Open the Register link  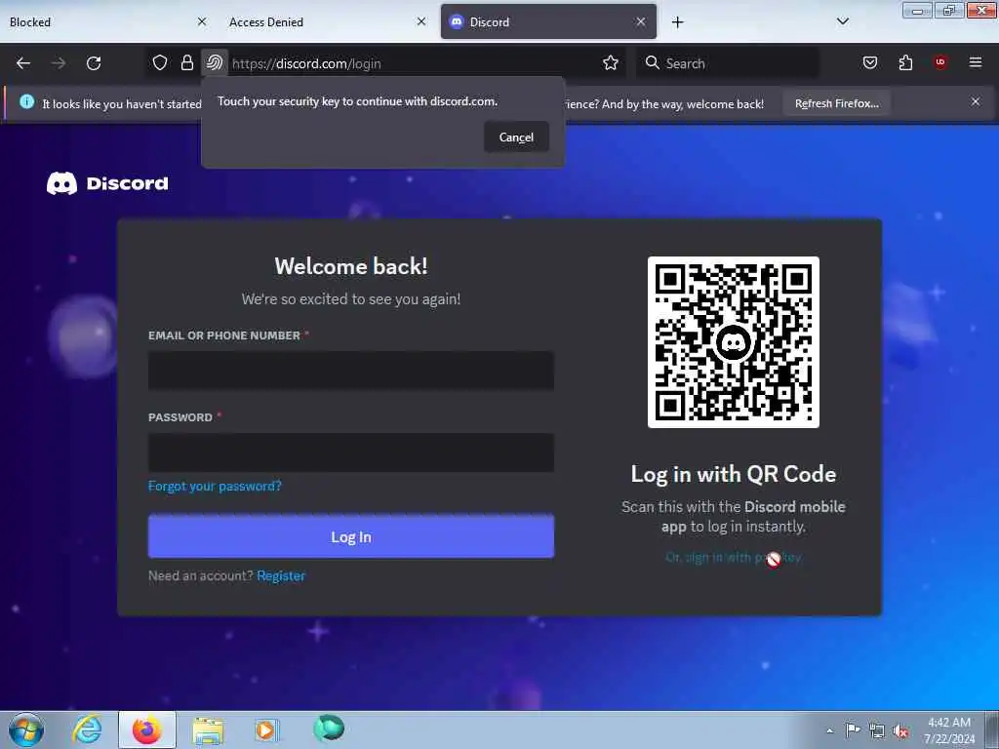281,575
